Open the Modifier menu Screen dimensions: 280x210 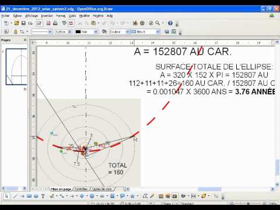coord(85,16)
